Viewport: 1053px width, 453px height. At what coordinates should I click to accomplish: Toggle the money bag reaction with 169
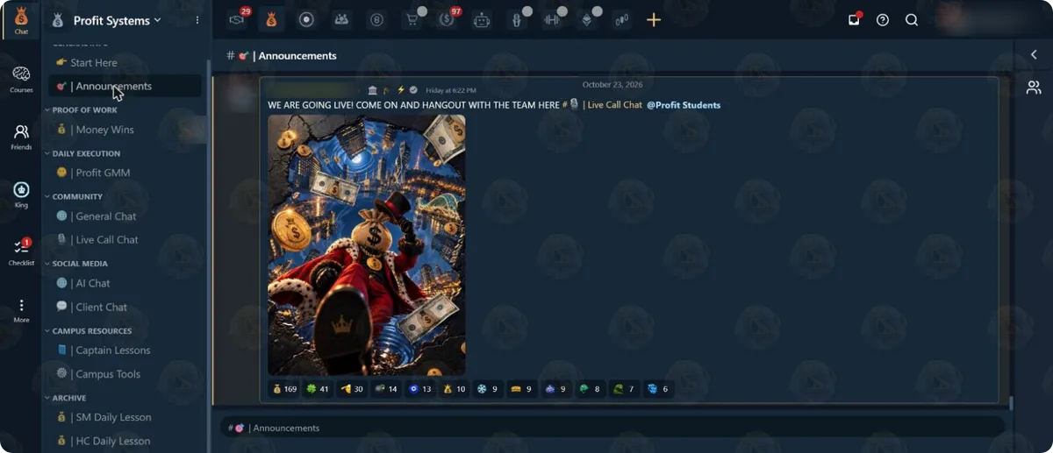(285, 389)
